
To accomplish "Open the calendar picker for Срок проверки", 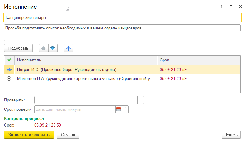I will (118, 109).
